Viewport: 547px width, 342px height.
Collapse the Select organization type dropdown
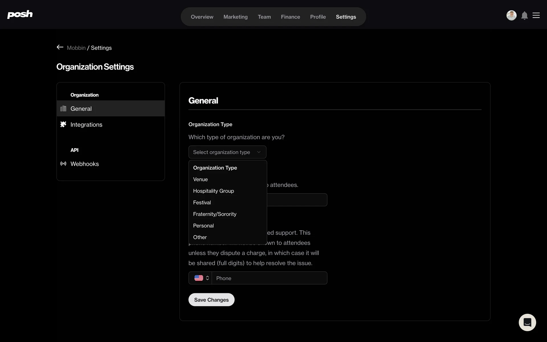point(227,152)
